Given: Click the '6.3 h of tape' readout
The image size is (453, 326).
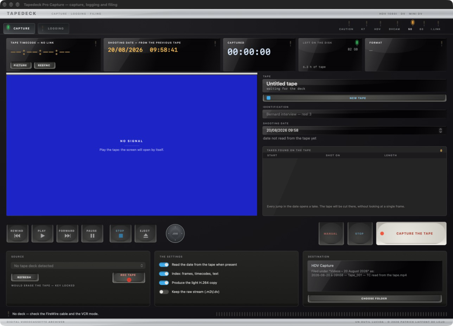Looking at the screenshot, I should (314, 67).
